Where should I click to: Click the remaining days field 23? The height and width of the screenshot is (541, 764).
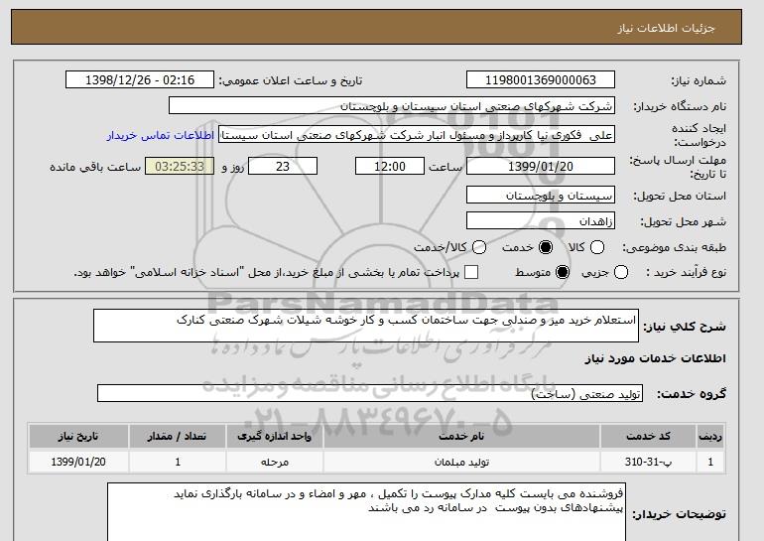pyautogui.click(x=283, y=166)
